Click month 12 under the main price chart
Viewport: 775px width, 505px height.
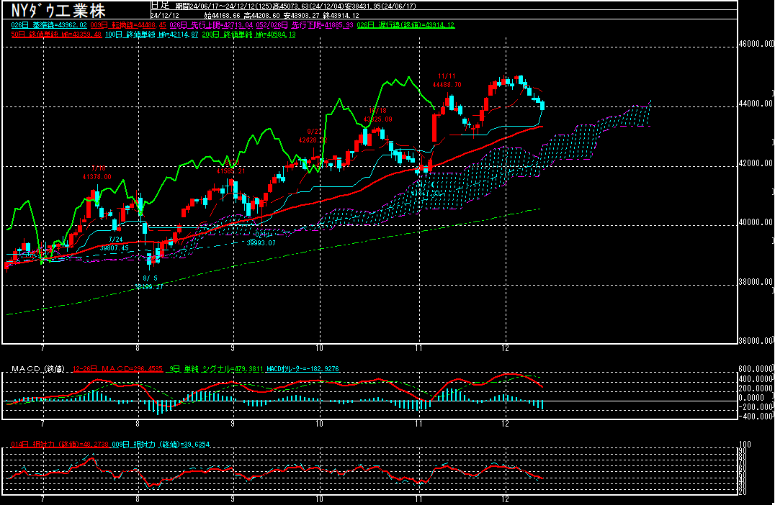[x=505, y=348]
